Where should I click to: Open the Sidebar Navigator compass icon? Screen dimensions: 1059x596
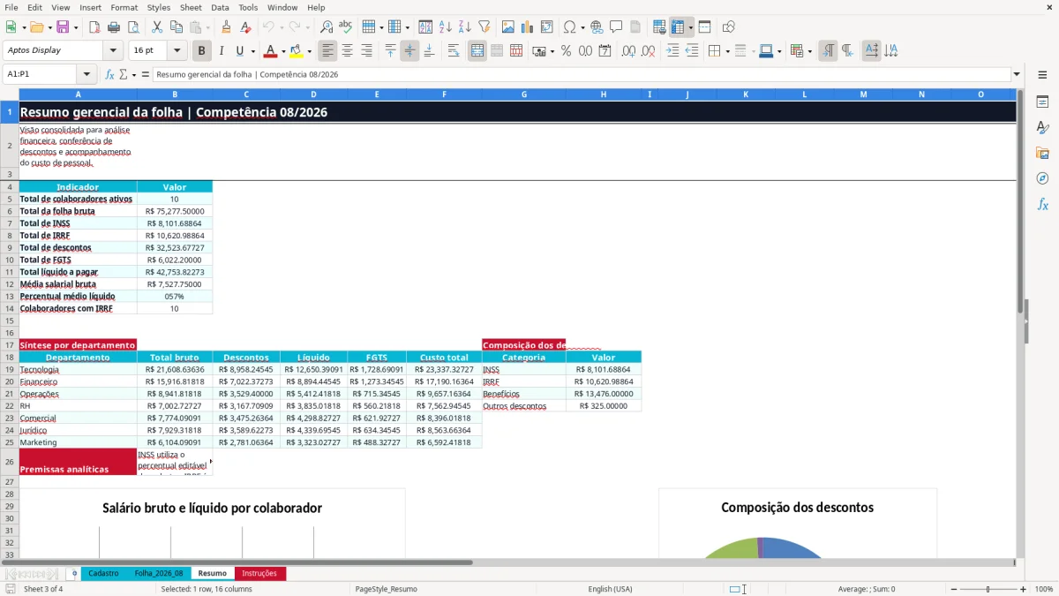pyautogui.click(x=1042, y=178)
